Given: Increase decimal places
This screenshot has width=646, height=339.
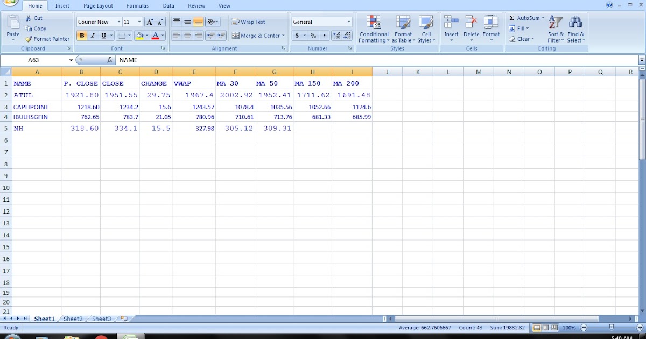Looking at the screenshot, I should [x=336, y=36].
